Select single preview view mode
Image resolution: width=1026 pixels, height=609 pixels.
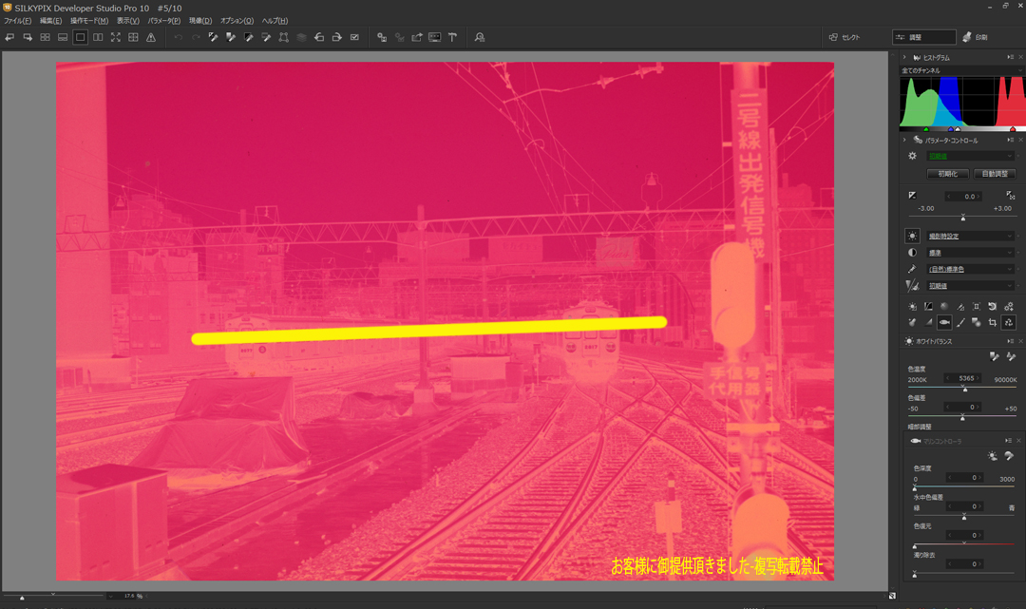[81, 37]
